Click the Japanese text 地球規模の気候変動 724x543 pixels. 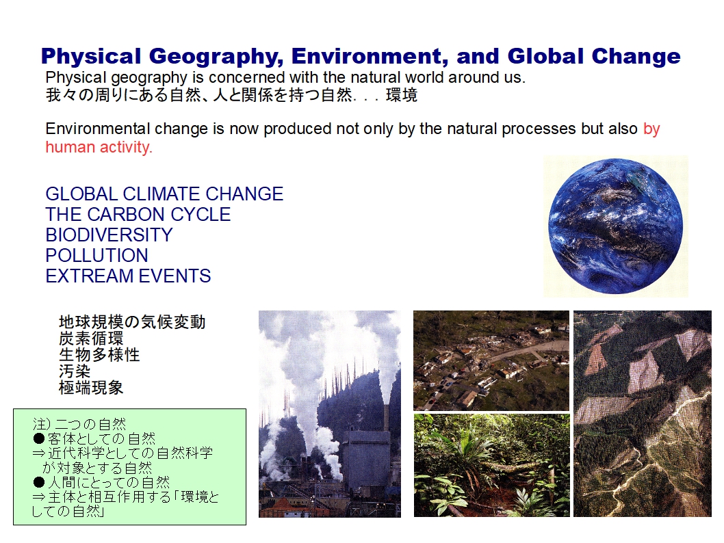pyautogui.click(x=132, y=322)
